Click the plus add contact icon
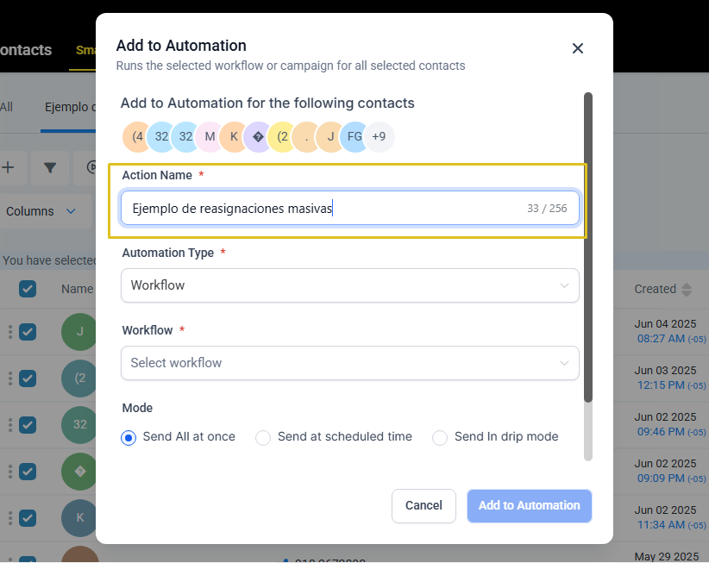The image size is (709, 563). (8, 167)
